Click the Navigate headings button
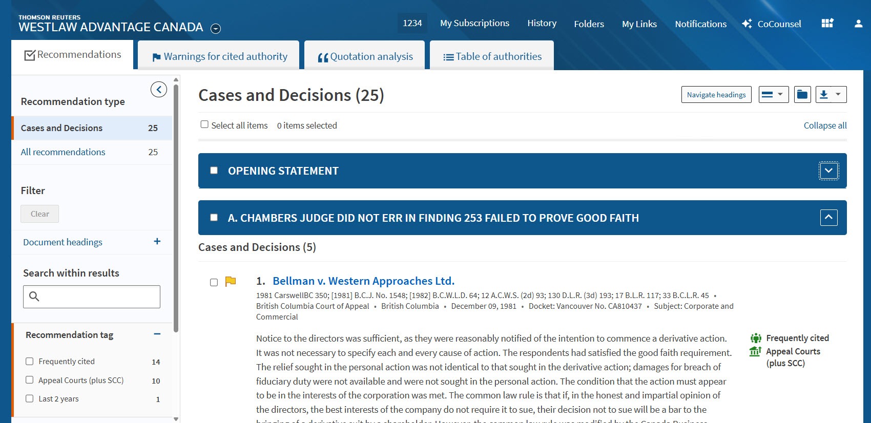The height and width of the screenshot is (423, 871). tap(716, 95)
